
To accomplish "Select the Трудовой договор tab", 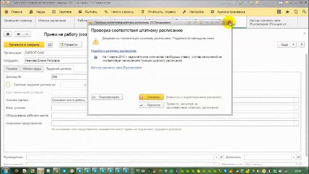I will [x=59, y=69].
